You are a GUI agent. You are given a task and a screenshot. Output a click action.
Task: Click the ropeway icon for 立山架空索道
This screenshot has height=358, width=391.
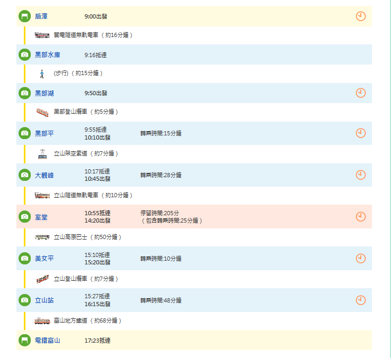coord(42,154)
